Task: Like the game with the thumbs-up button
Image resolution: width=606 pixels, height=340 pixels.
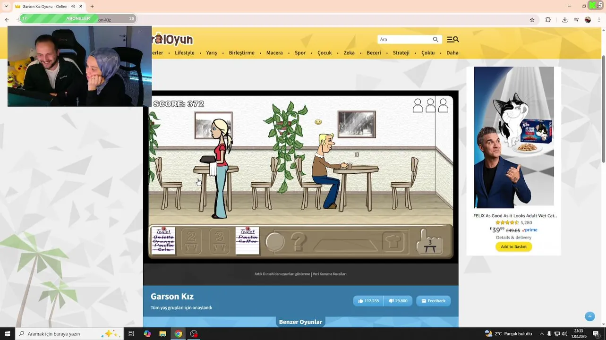Action: point(368,301)
